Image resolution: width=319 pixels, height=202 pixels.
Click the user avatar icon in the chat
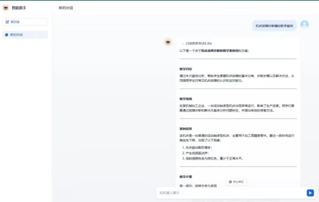(x=305, y=25)
